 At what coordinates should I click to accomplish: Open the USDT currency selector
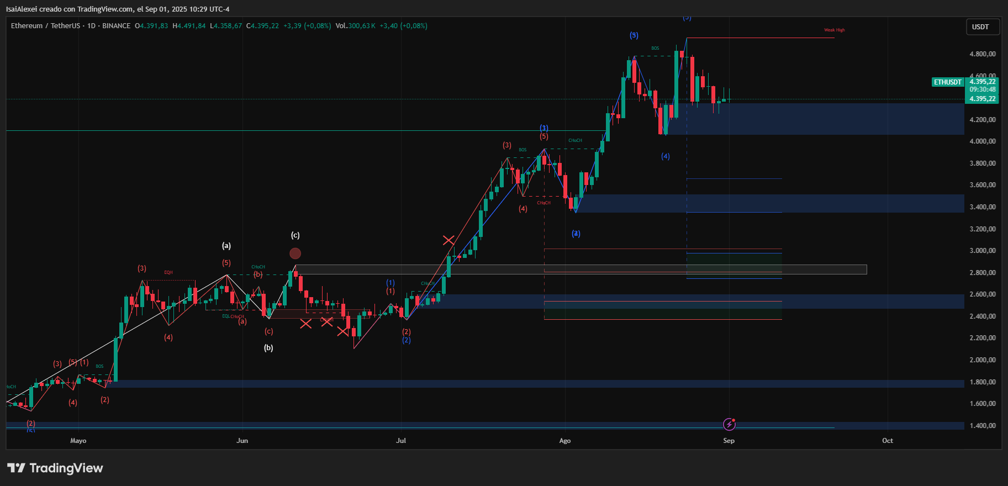[x=980, y=27]
